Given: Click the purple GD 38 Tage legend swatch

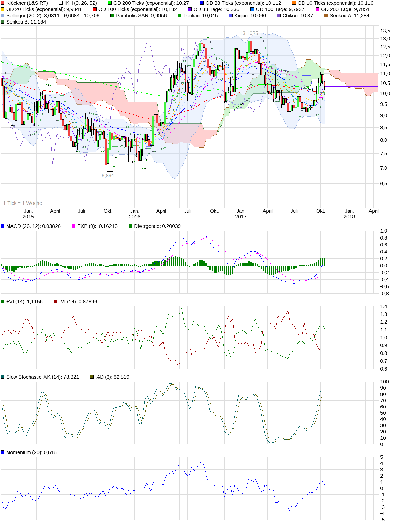Looking at the screenshot, I should point(190,9).
